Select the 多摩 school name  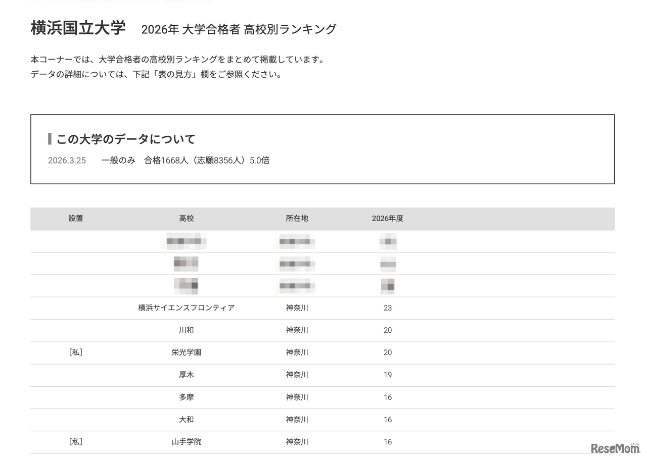pyautogui.click(x=187, y=397)
